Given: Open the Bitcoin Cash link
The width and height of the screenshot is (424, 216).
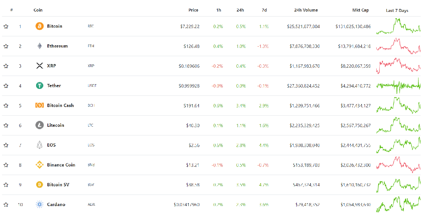Looking at the screenshot, I should click(x=60, y=105).
